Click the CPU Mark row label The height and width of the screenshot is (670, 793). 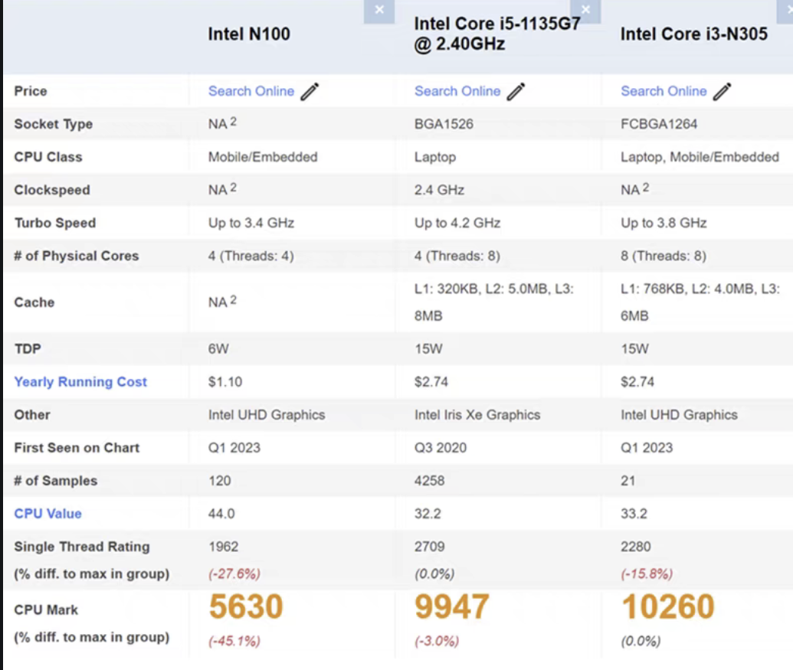46,610
